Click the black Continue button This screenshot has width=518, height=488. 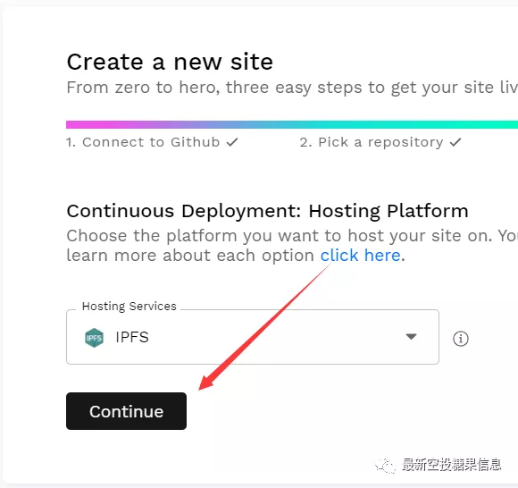(126, 411)
